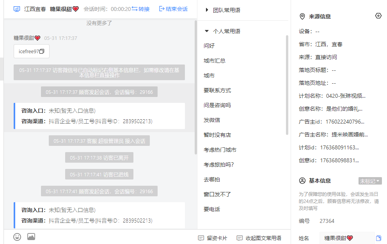The width and height of the screenshot is (387, 244).
Task: Click the 糖果很甜 name in the chat header
Action: pyautogui.click(x=64, y=9)
